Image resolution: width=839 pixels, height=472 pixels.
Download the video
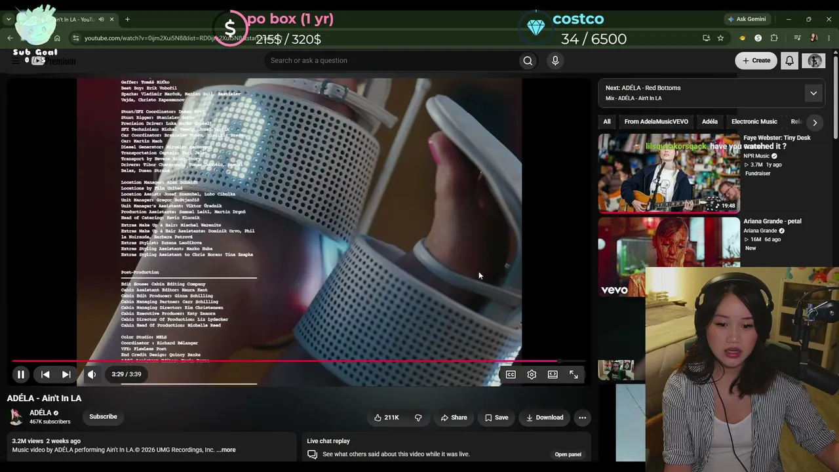pos(545,418)
